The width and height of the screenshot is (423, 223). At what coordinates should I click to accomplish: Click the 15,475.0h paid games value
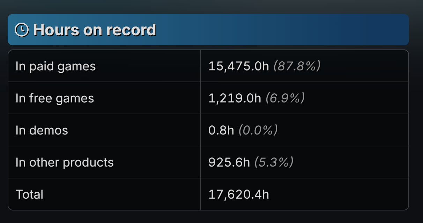[239, 66]
